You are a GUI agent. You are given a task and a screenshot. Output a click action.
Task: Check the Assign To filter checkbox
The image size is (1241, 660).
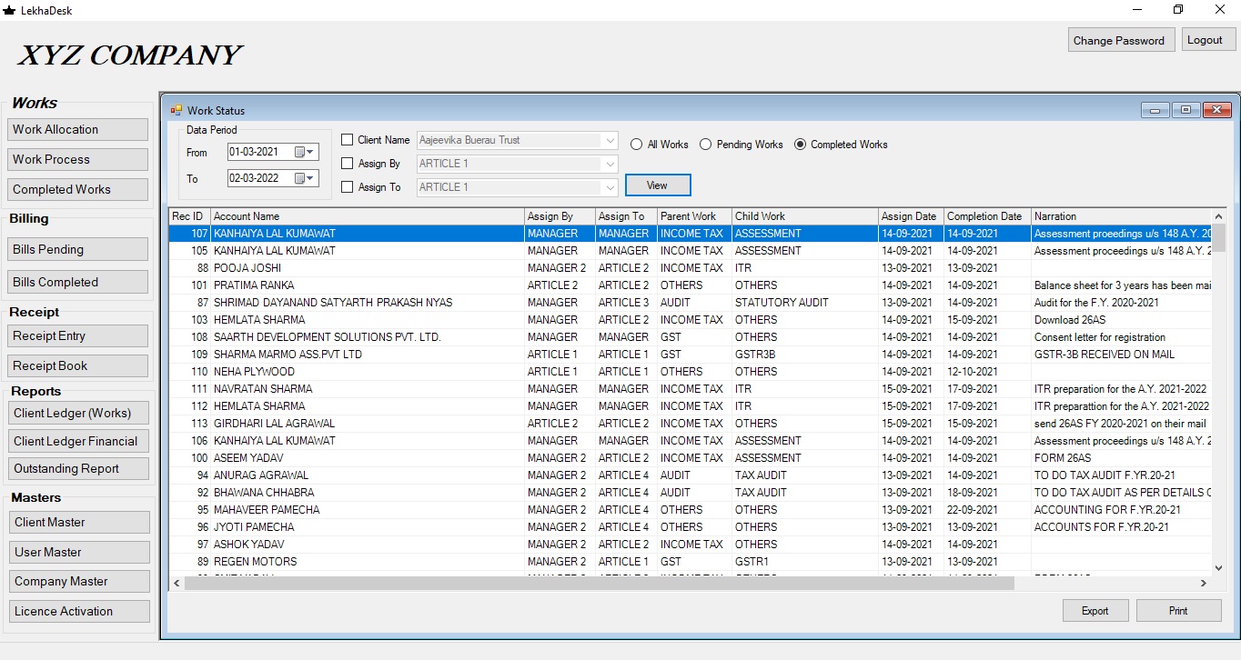[347, 187]
